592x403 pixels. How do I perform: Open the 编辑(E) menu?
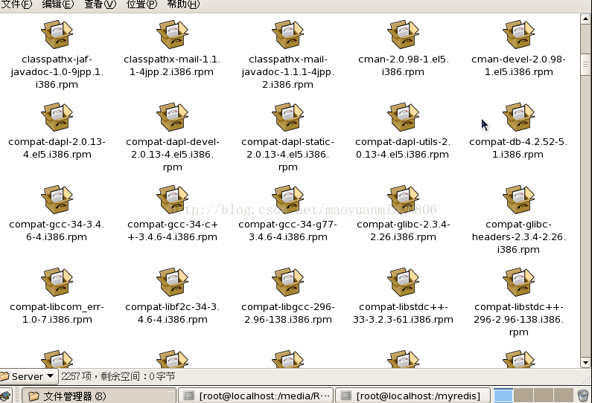pos(58,4)
